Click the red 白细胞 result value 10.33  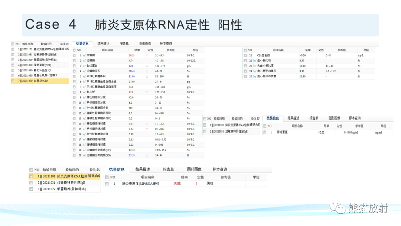point(131,55)
